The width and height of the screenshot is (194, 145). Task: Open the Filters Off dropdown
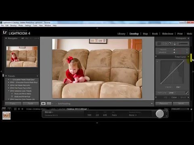[x=180, y=109]
